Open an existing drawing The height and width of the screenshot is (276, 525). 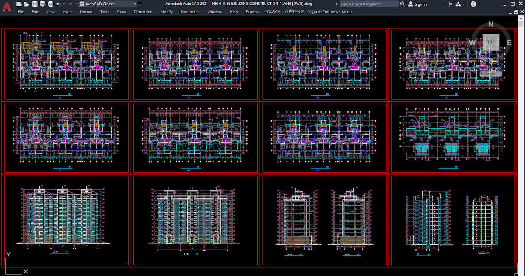tap(27, 4)
